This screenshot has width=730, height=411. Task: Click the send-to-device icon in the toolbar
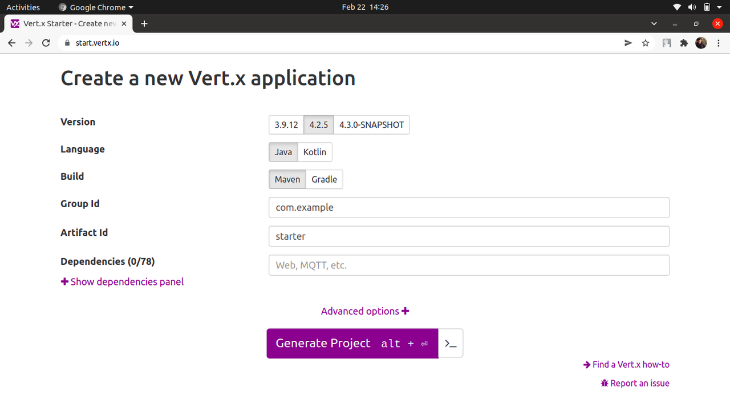628,42
